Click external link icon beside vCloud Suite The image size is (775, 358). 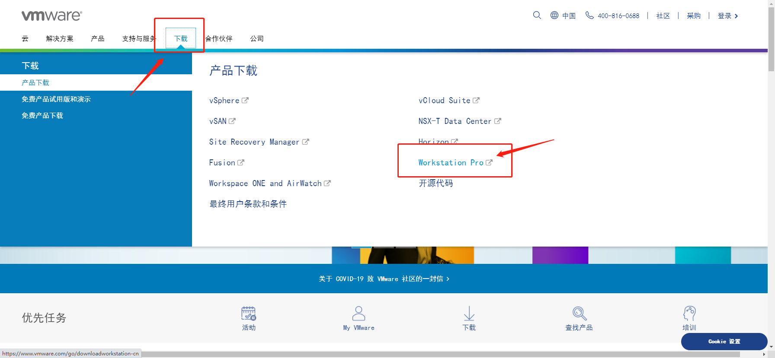click(x=476, y=100)
